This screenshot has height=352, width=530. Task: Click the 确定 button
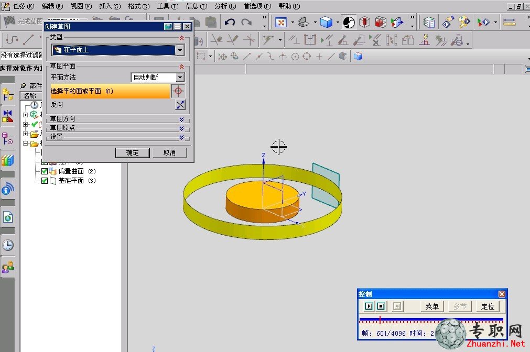tap(133, 153)
